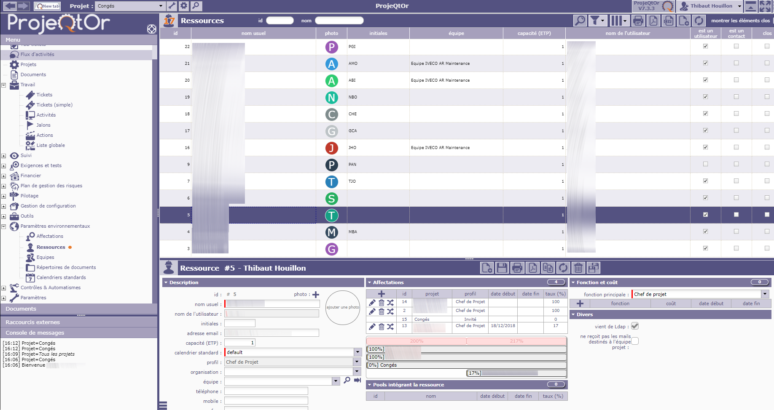This screenshot has width=774, height=410.
Task: Open the Console de messages panel
Action: point(78,333)
